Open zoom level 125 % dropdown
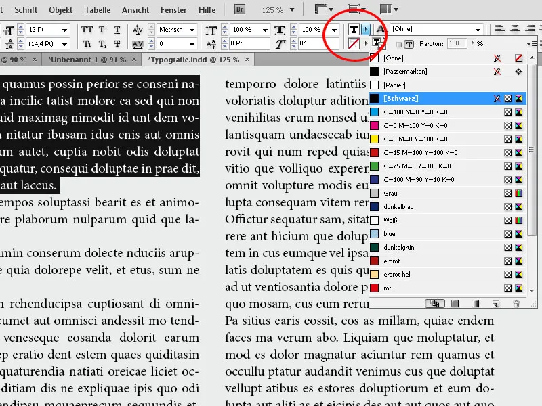This screenshot has height=406, width=542. click(292, 10)
